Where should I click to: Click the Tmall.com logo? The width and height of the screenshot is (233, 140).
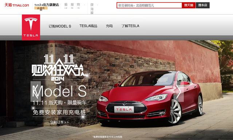[17, 5]
